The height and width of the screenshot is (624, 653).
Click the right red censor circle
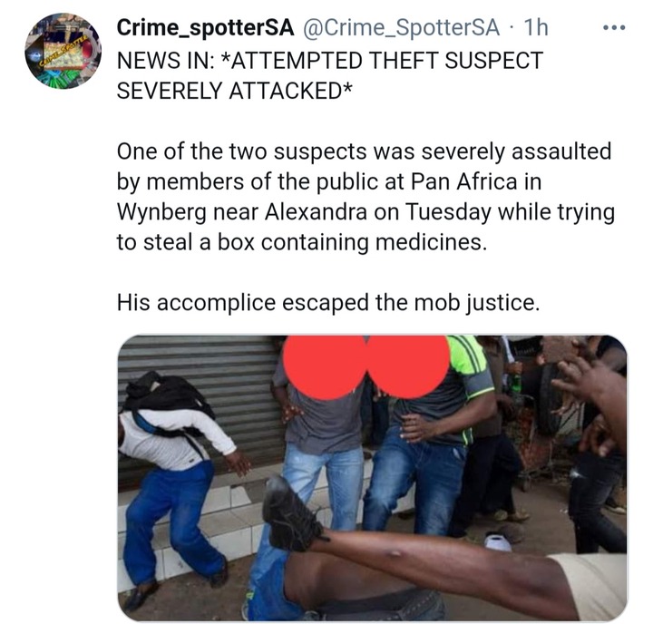(408, 366)
